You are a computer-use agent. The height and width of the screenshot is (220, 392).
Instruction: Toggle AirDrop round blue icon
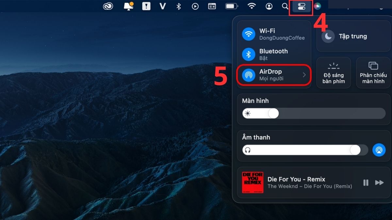click(249, 75)
